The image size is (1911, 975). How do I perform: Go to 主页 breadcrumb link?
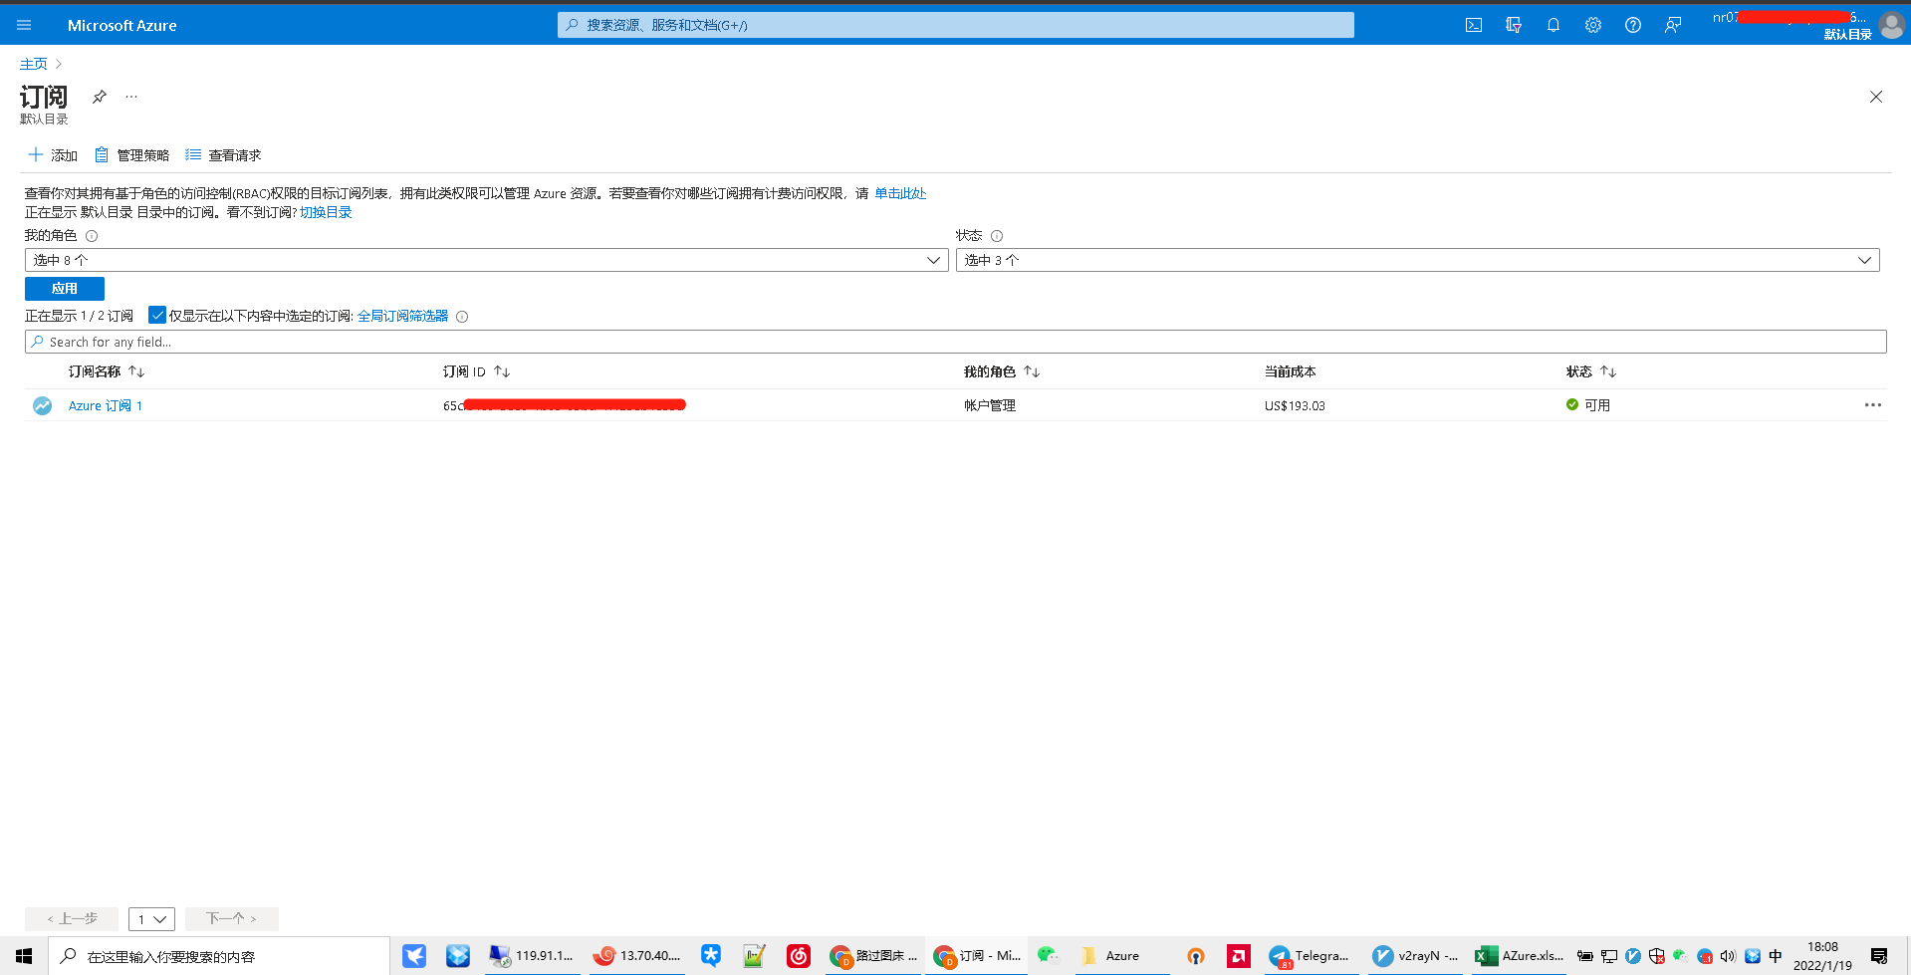34,64
